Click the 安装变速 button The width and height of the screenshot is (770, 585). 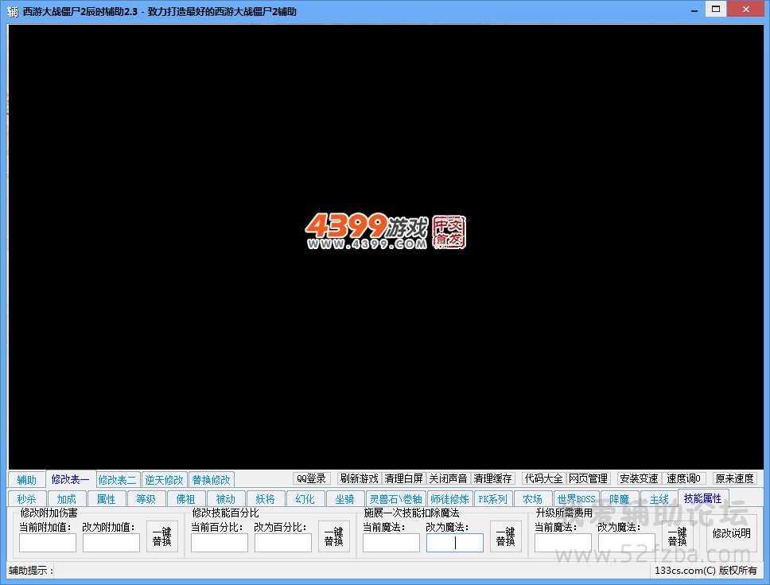639,478
